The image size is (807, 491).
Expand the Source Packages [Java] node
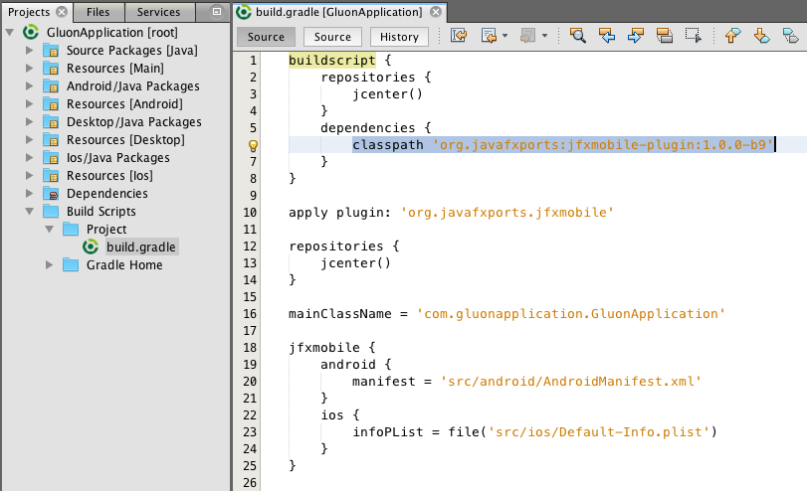pos(30,51)
